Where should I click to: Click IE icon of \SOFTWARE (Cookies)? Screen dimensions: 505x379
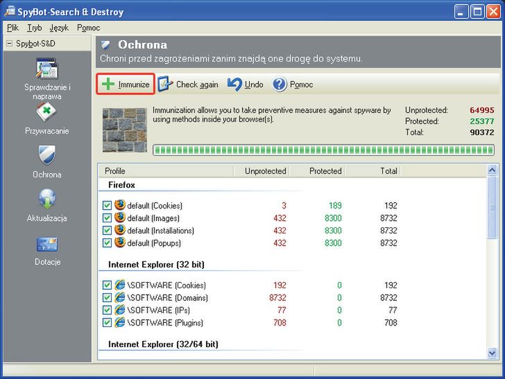click(x=120, y=285)
